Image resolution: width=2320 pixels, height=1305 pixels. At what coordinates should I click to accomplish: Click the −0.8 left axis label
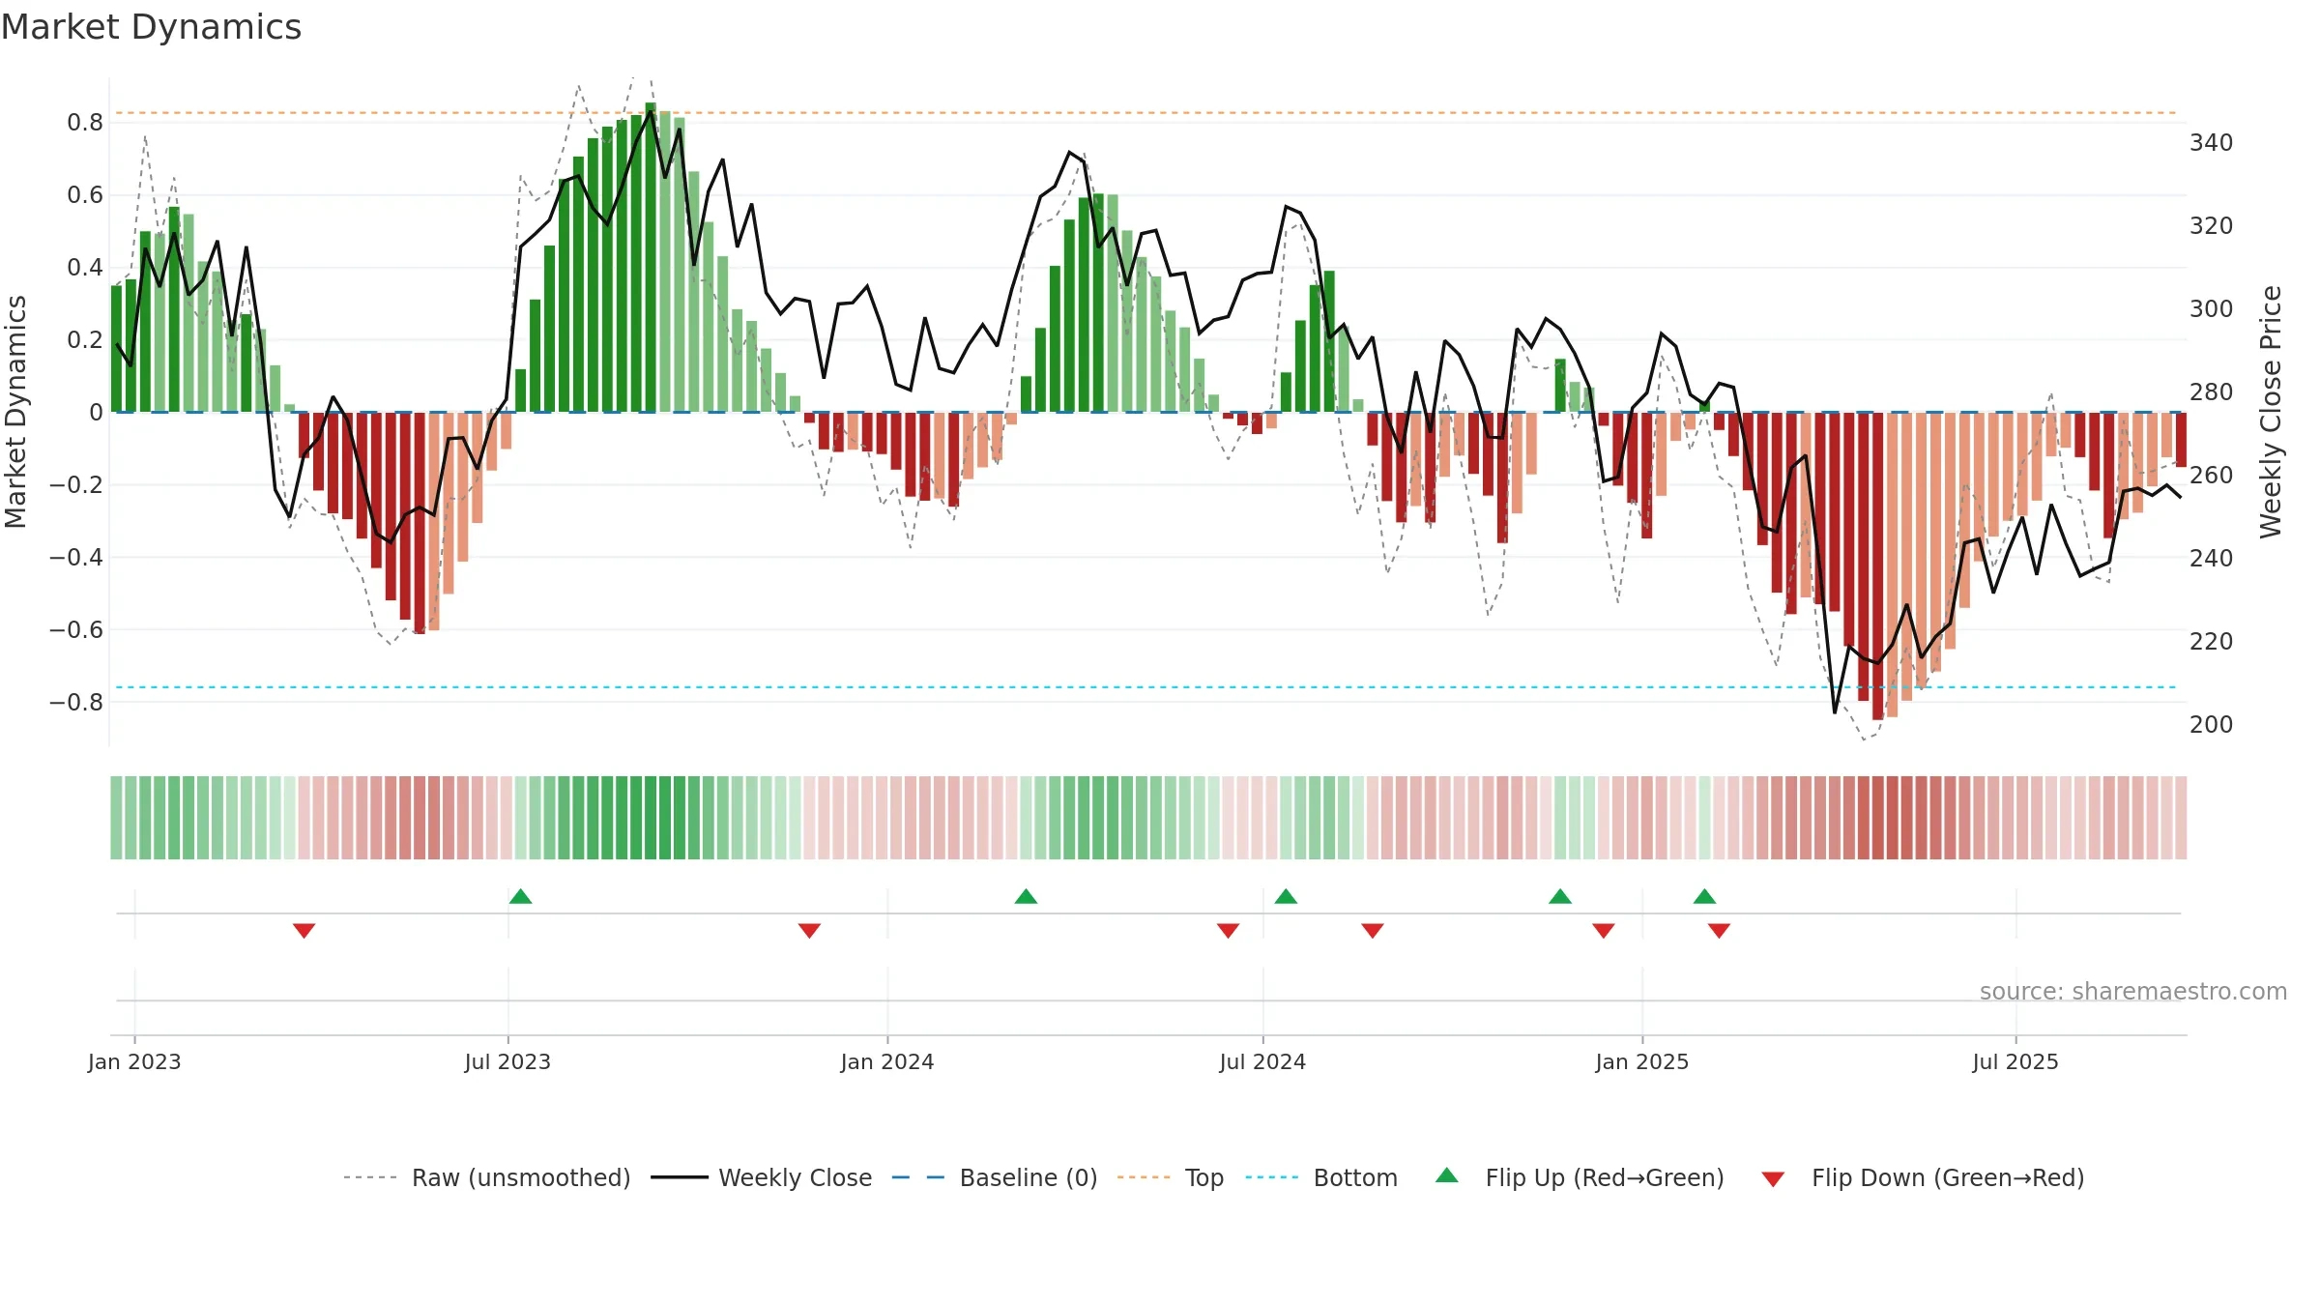(x=76, y=702)
